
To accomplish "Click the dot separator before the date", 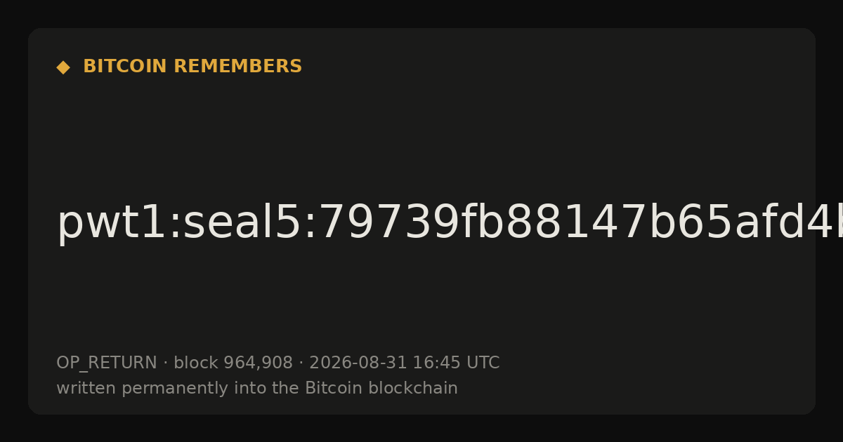I will (301, 363).
